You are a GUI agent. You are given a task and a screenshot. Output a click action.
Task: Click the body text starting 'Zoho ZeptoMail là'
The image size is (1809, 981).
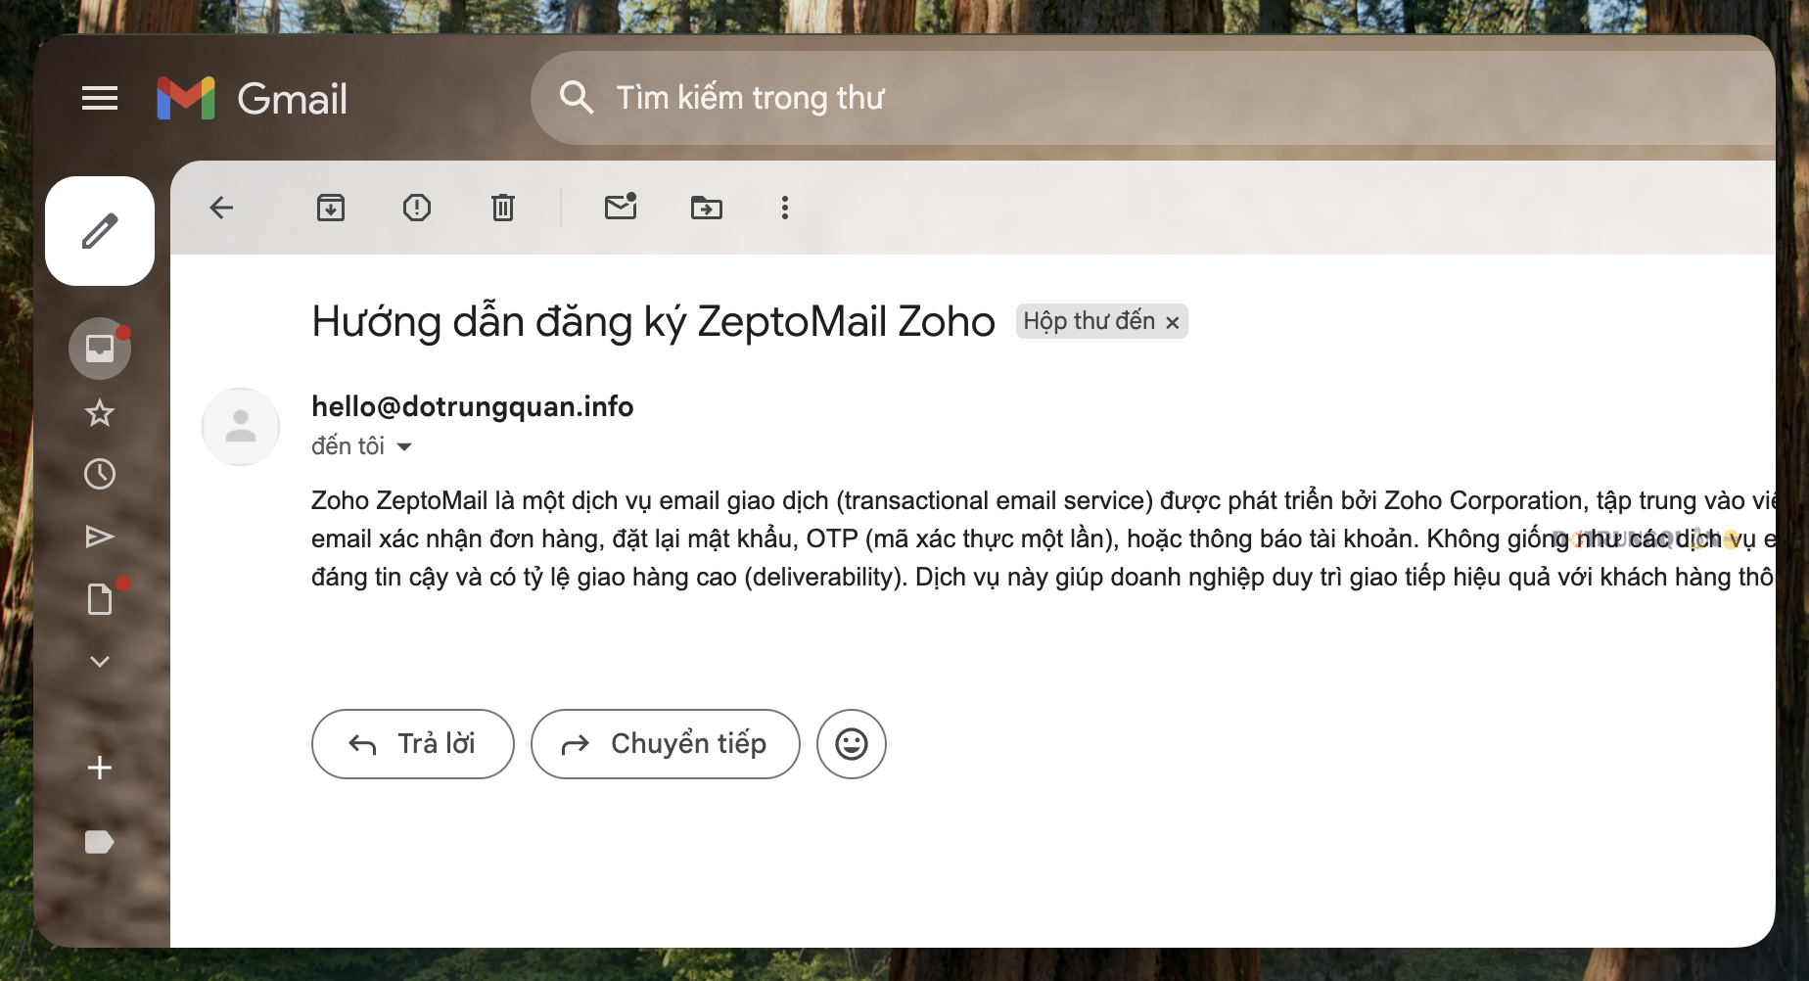(1044, 538)
